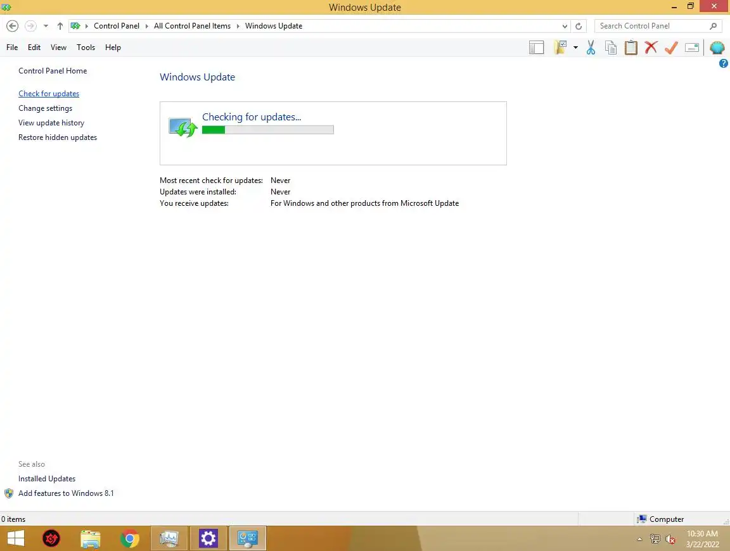
Task: Click the Paste clipboard icon
Action: [631, 47]
